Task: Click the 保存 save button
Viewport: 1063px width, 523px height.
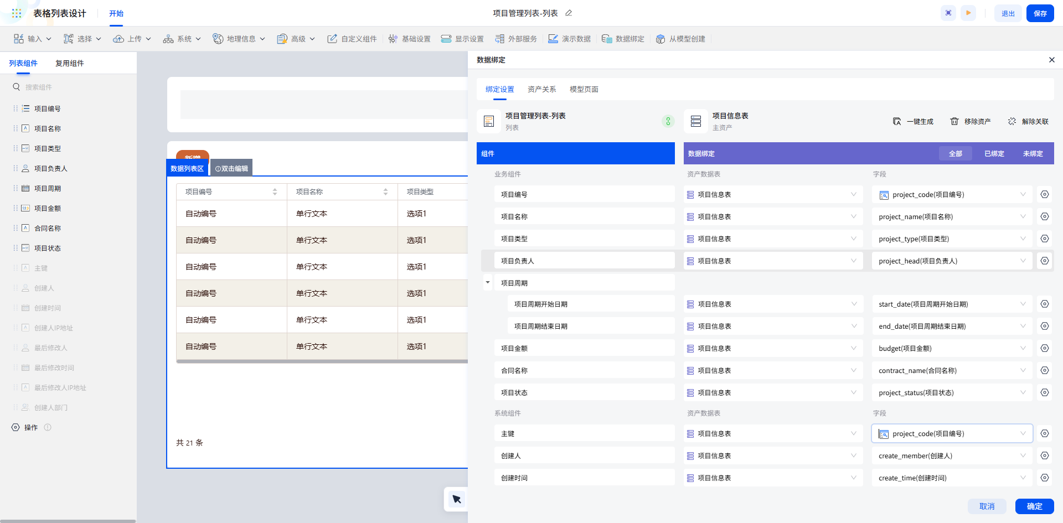Action: [x=1040, y=13]
